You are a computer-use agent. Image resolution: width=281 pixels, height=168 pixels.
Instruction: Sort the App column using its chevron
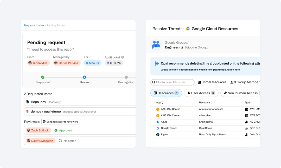tap(162, 103)
